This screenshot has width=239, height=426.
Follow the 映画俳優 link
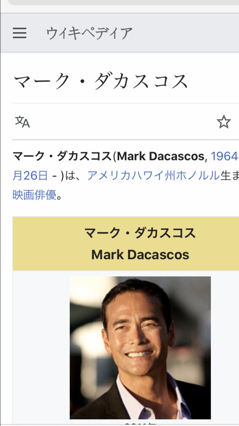coord(34,194)
